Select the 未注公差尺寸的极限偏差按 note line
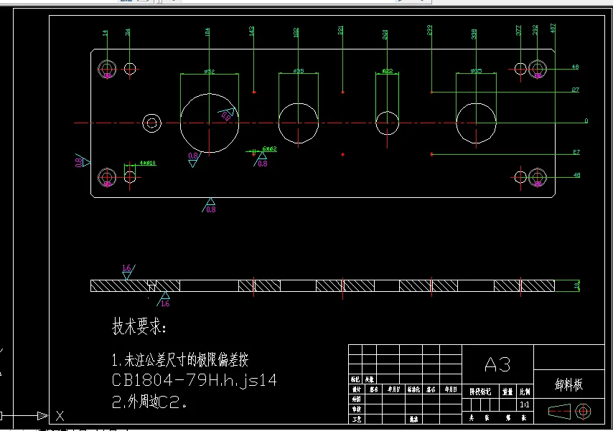Screen dimensions: 613x431 tap(180, 360)
